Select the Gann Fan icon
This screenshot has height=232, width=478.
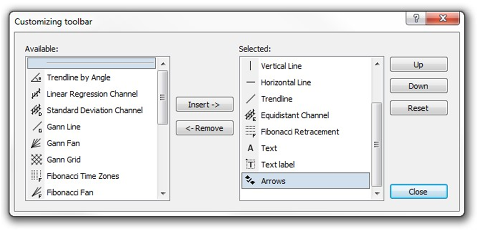click(x=36, y=144)
